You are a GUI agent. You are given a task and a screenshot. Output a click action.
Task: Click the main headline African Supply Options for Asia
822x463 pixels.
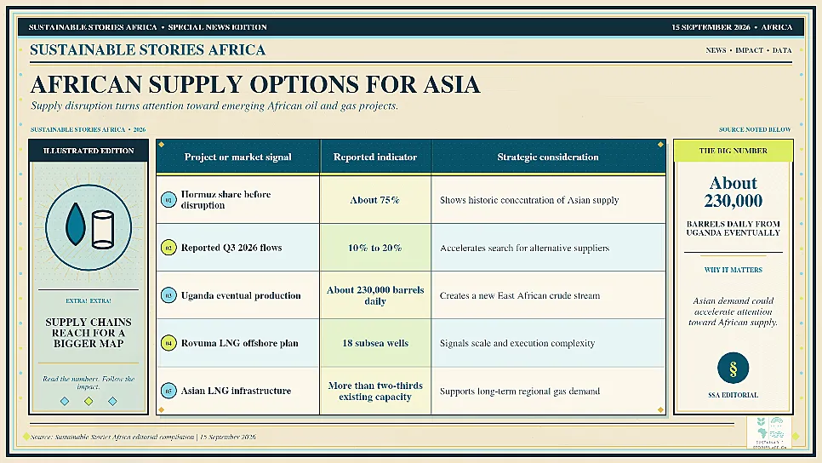tap(255, 84)
